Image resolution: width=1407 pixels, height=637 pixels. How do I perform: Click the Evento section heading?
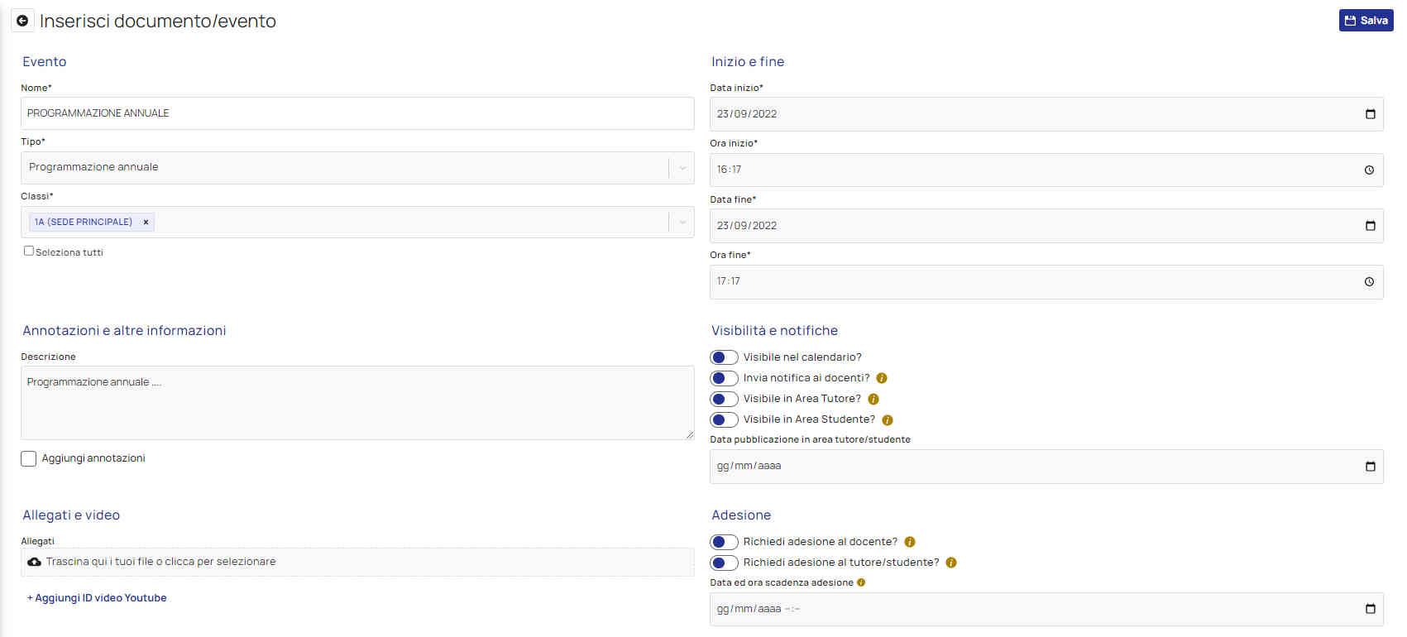click(45, 62)
